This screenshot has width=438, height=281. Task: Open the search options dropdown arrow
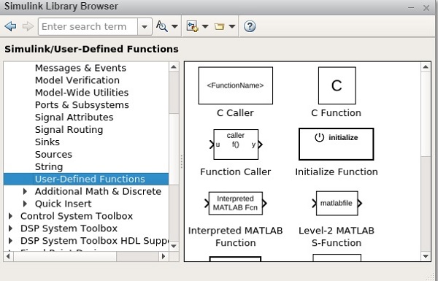[174, 26]
